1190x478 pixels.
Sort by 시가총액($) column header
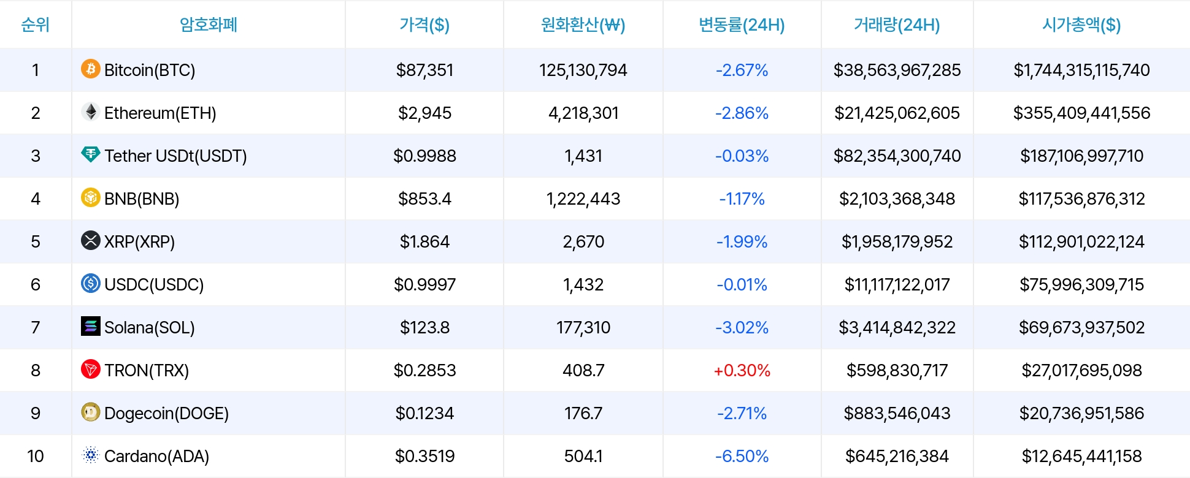[x=1081, y=25]
